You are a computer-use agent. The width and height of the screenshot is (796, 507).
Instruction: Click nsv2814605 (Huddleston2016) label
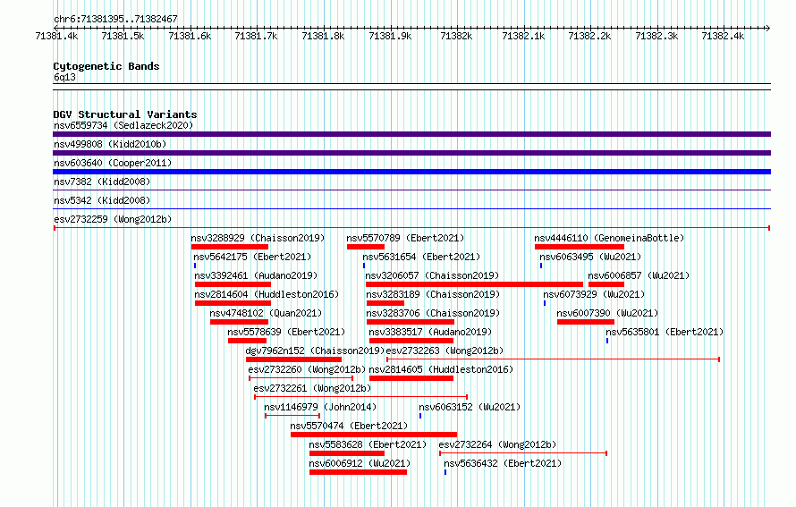pos(441,369)
